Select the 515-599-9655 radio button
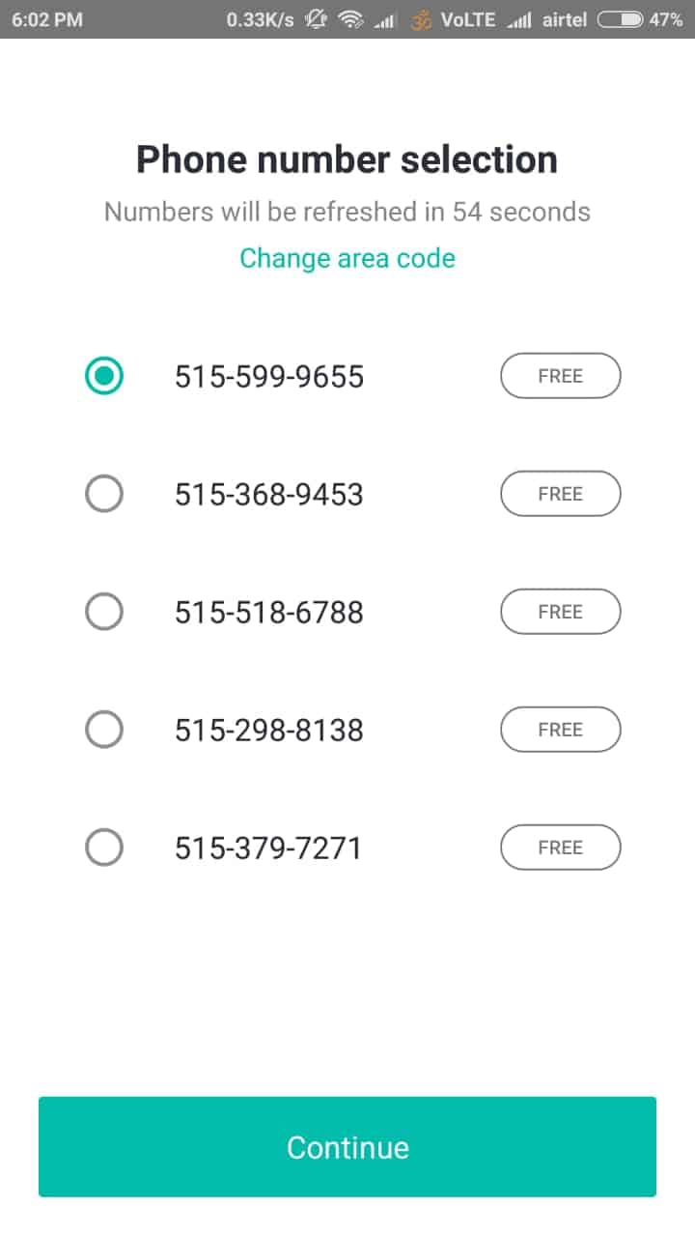 coord(104,376)
